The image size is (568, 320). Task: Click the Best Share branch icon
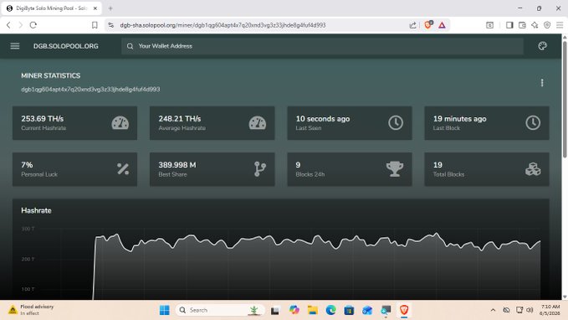(259, 169)
